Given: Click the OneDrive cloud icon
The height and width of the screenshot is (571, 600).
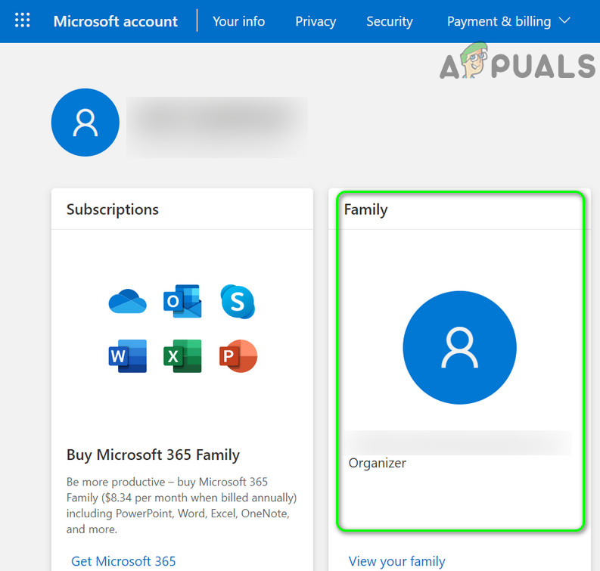Looking at the screenshot, I should 127,301.
